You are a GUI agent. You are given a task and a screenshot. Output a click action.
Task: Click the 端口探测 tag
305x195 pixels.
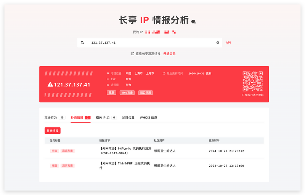click(x=146, y=93)
